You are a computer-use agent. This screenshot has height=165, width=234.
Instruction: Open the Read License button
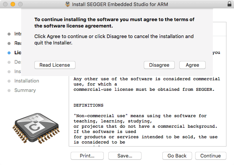coord(55,65)
